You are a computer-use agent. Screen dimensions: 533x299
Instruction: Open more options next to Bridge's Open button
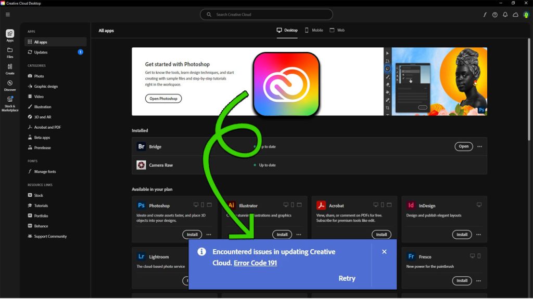tap(479, 146)
